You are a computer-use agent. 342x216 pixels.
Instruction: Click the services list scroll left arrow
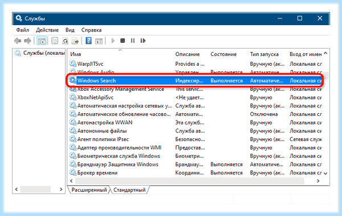coord(71,181)
